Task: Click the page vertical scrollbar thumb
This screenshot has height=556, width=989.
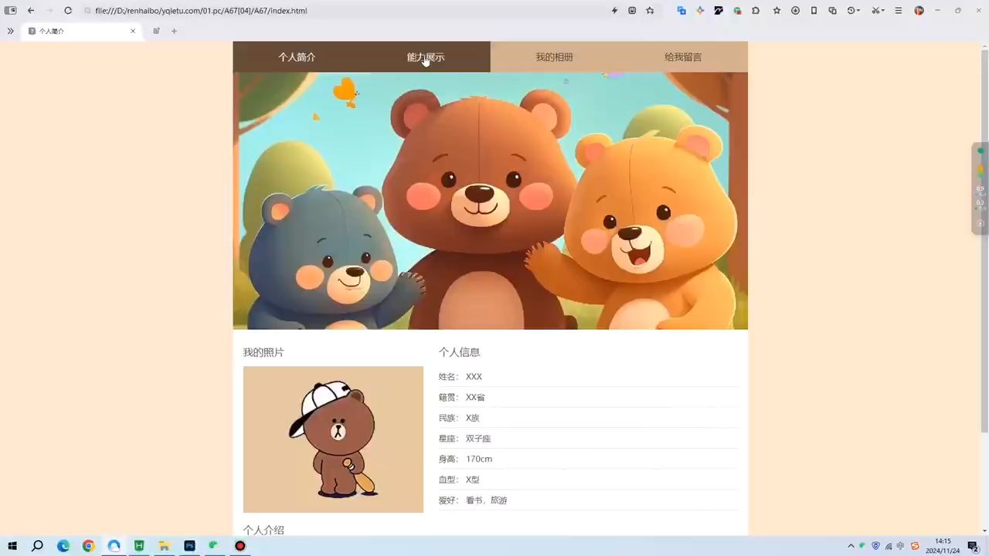Action: point(984,239)
